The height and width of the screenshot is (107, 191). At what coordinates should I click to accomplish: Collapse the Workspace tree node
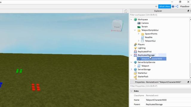tap(131, 19)
